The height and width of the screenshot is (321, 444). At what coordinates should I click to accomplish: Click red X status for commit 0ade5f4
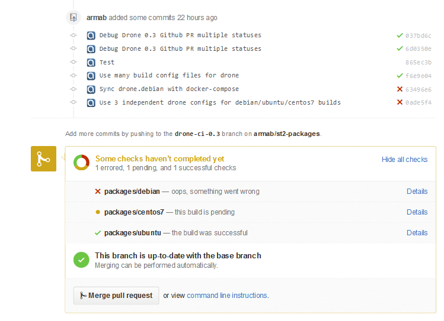[400, 102]
